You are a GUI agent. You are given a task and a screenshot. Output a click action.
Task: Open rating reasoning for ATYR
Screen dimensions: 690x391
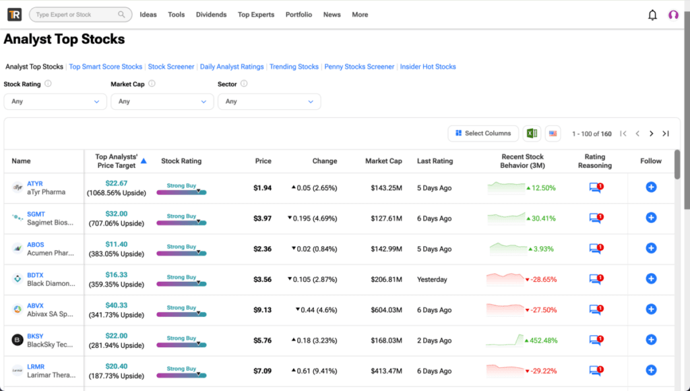click(x=596, y=188)
